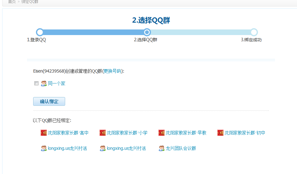This screenshot has width=297, height=174.
Task: Open 沈阳家教家长群·高中 group link
Action: (68, 133)
